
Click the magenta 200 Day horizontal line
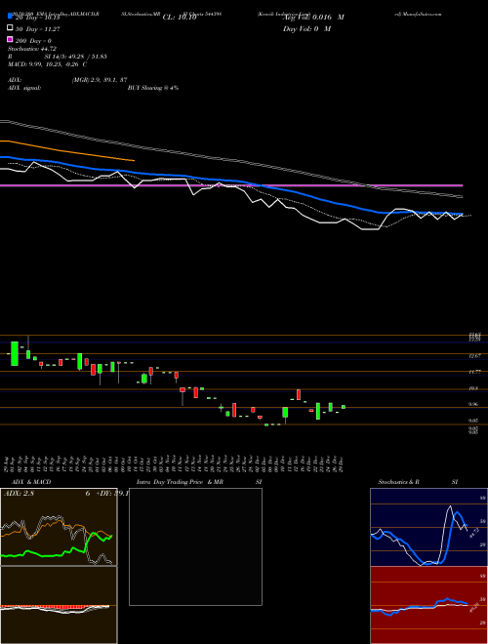tap(231, 185)
